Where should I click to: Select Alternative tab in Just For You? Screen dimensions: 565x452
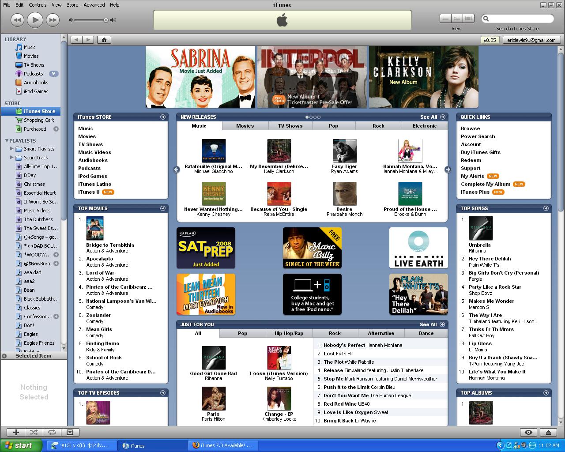[x=381, y=333]
